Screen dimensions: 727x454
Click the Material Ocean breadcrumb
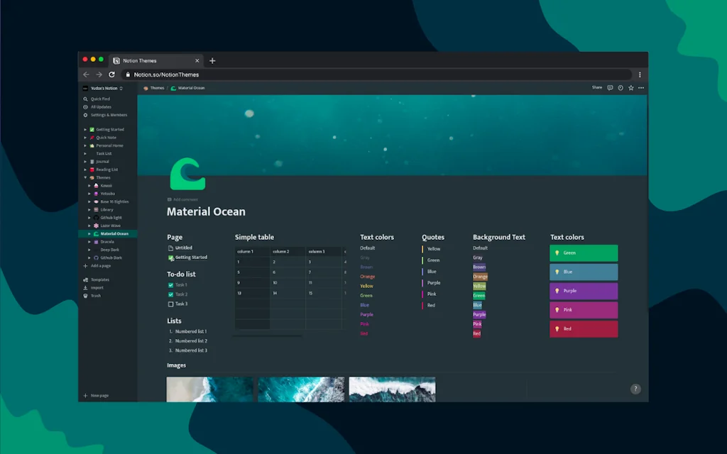click(x=187, y=88)
